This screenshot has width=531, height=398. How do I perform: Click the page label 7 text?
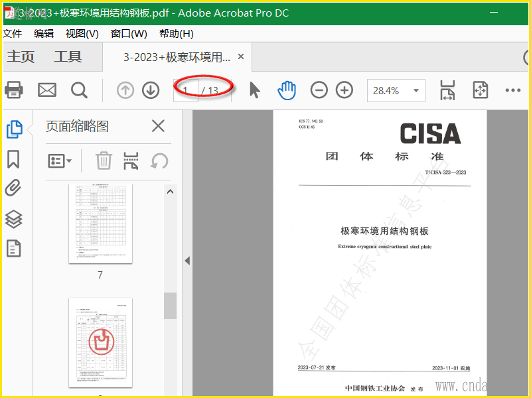pyautogui.click(x=100, y=275)
